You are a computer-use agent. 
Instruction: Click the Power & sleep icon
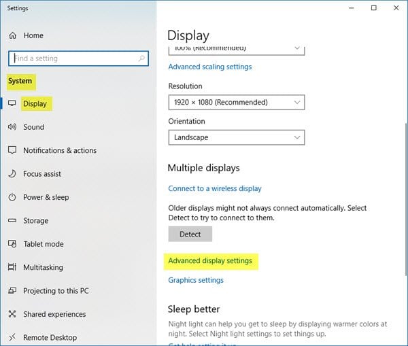coord(12,197)
